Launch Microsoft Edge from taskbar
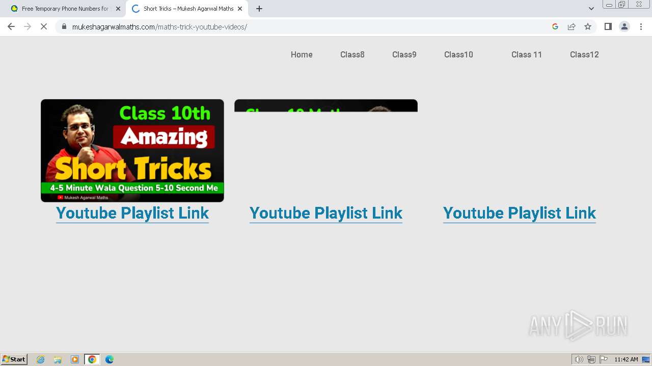 (x=109, y=359)
